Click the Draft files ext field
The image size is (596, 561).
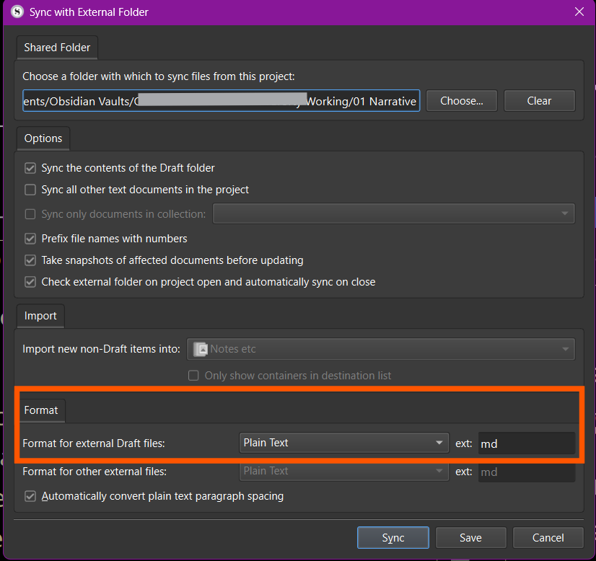[x=526, y=443]
